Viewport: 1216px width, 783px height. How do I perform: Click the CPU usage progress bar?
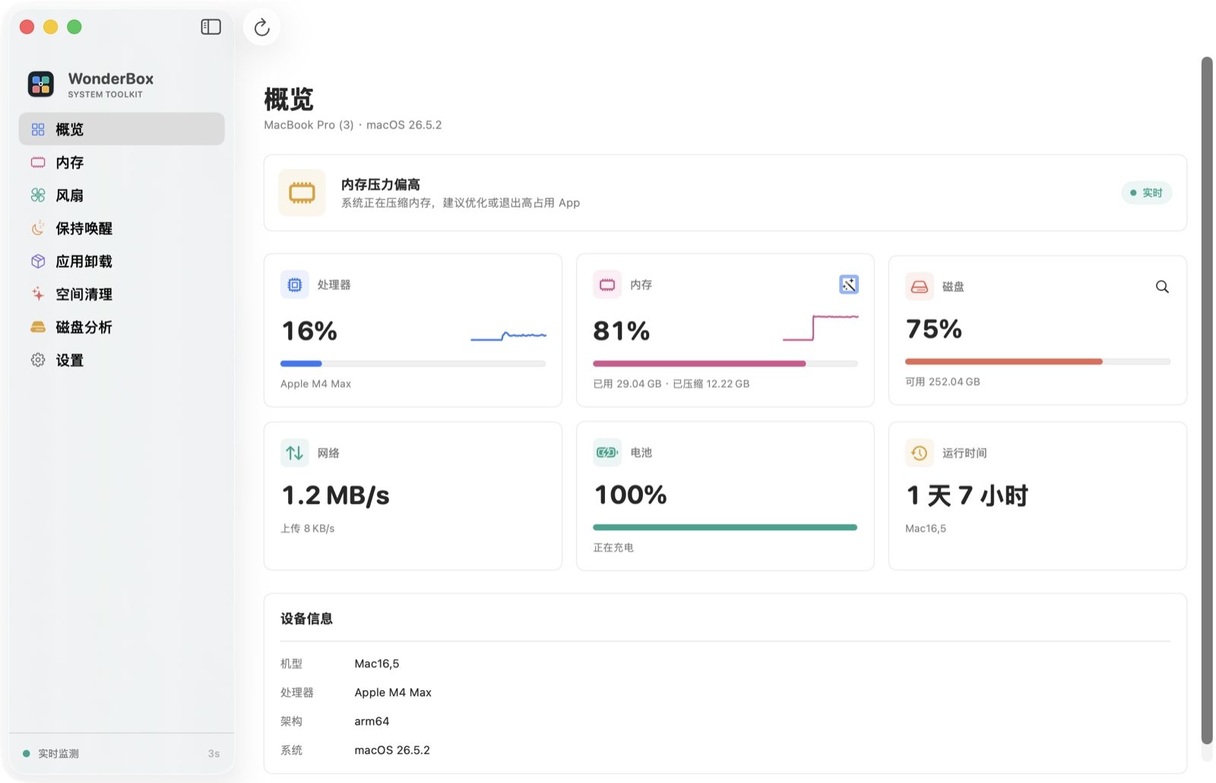[413, 363]
